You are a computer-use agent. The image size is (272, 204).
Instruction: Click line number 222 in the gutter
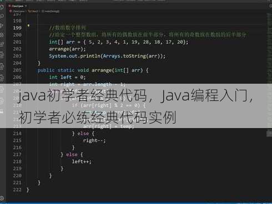pyautogui.click(x=17, y=190)
